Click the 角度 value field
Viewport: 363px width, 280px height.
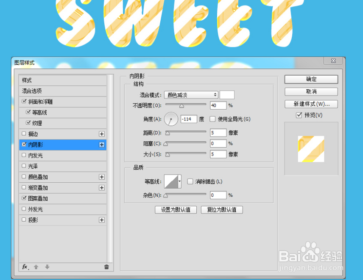click(x=189, y=119)
